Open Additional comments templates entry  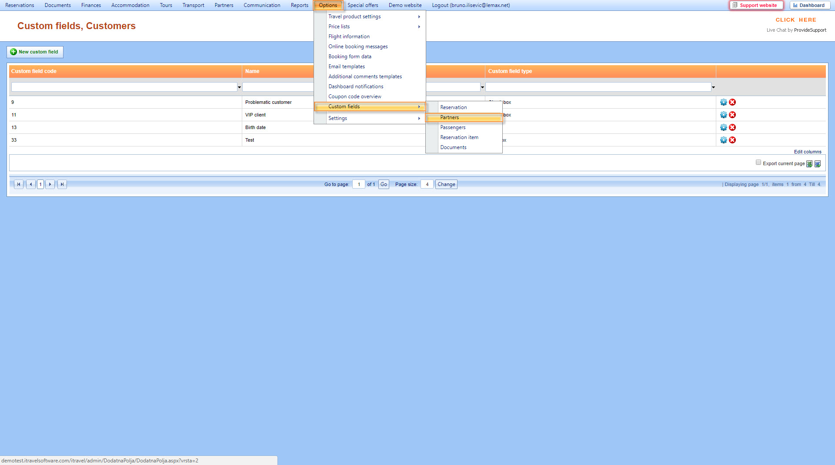pyautogui.click(x=370, y=76)
